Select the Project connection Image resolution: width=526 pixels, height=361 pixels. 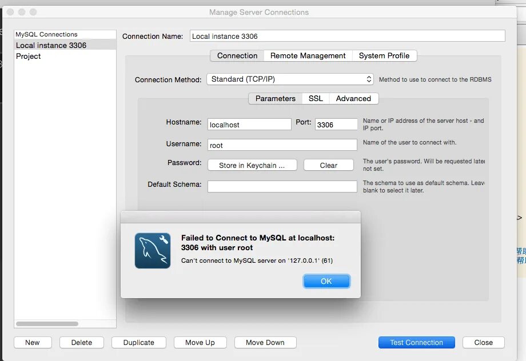click(65, 57)
